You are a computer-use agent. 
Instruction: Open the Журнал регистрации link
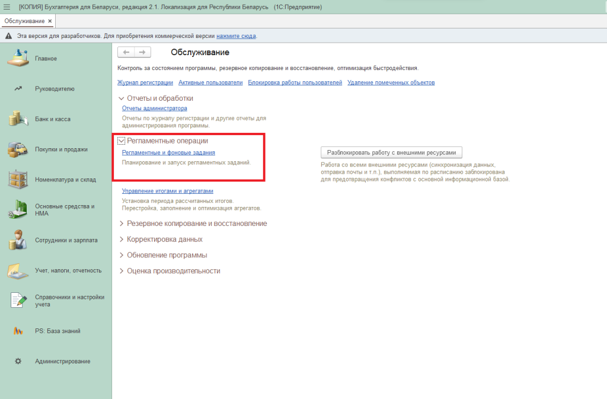[145, 82]
